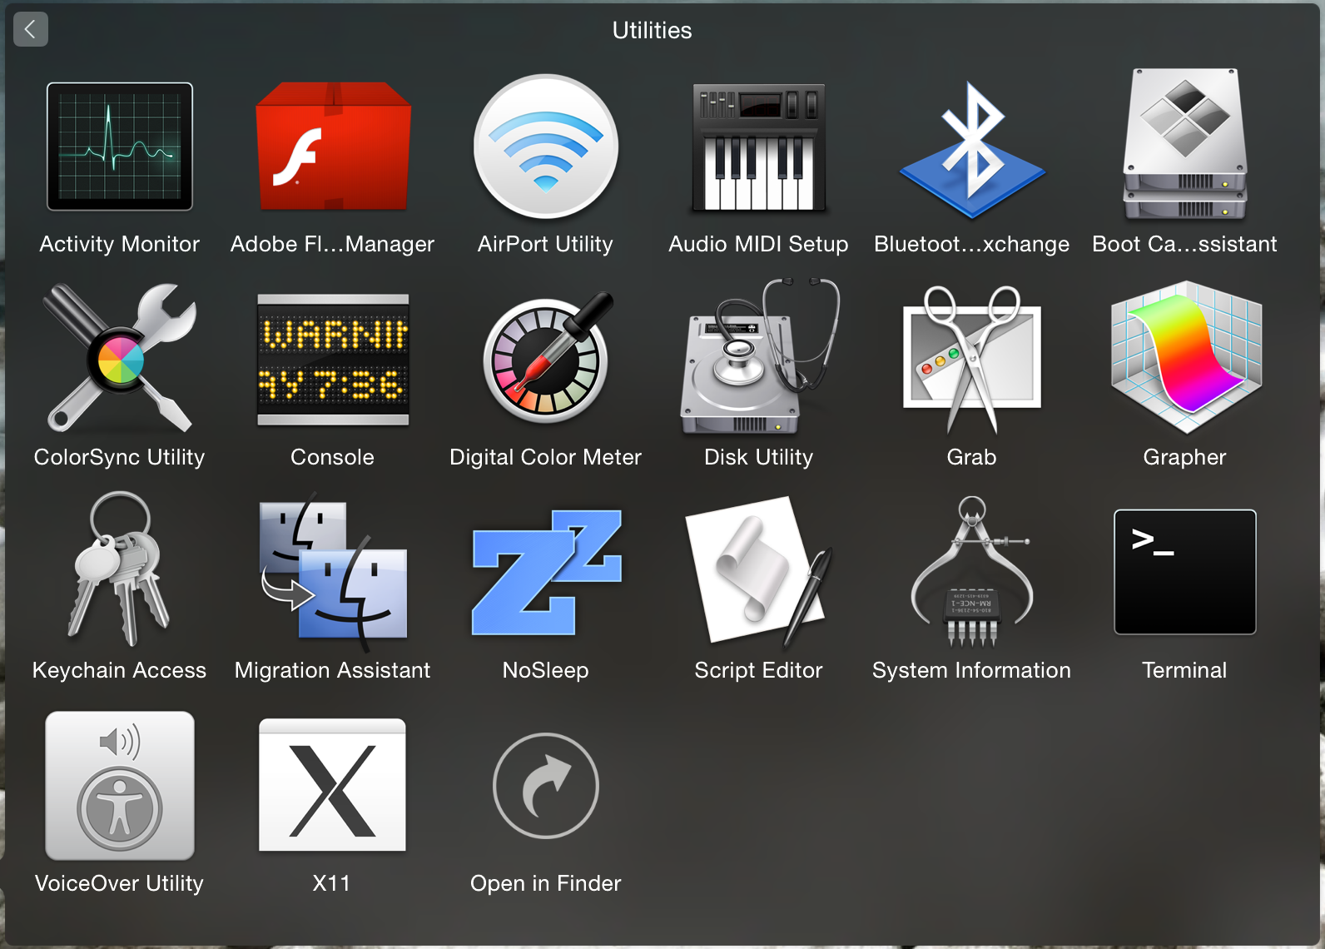Click the Terminal text label
This screenshot has height=949, width=1325.
click(1185, 670)
